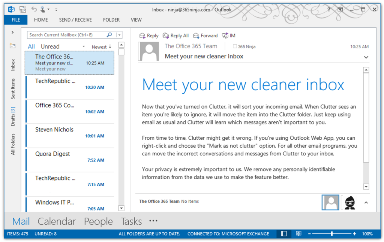384x242 pixels.
Task: Click the Reply All button
Action: [175, 36]
